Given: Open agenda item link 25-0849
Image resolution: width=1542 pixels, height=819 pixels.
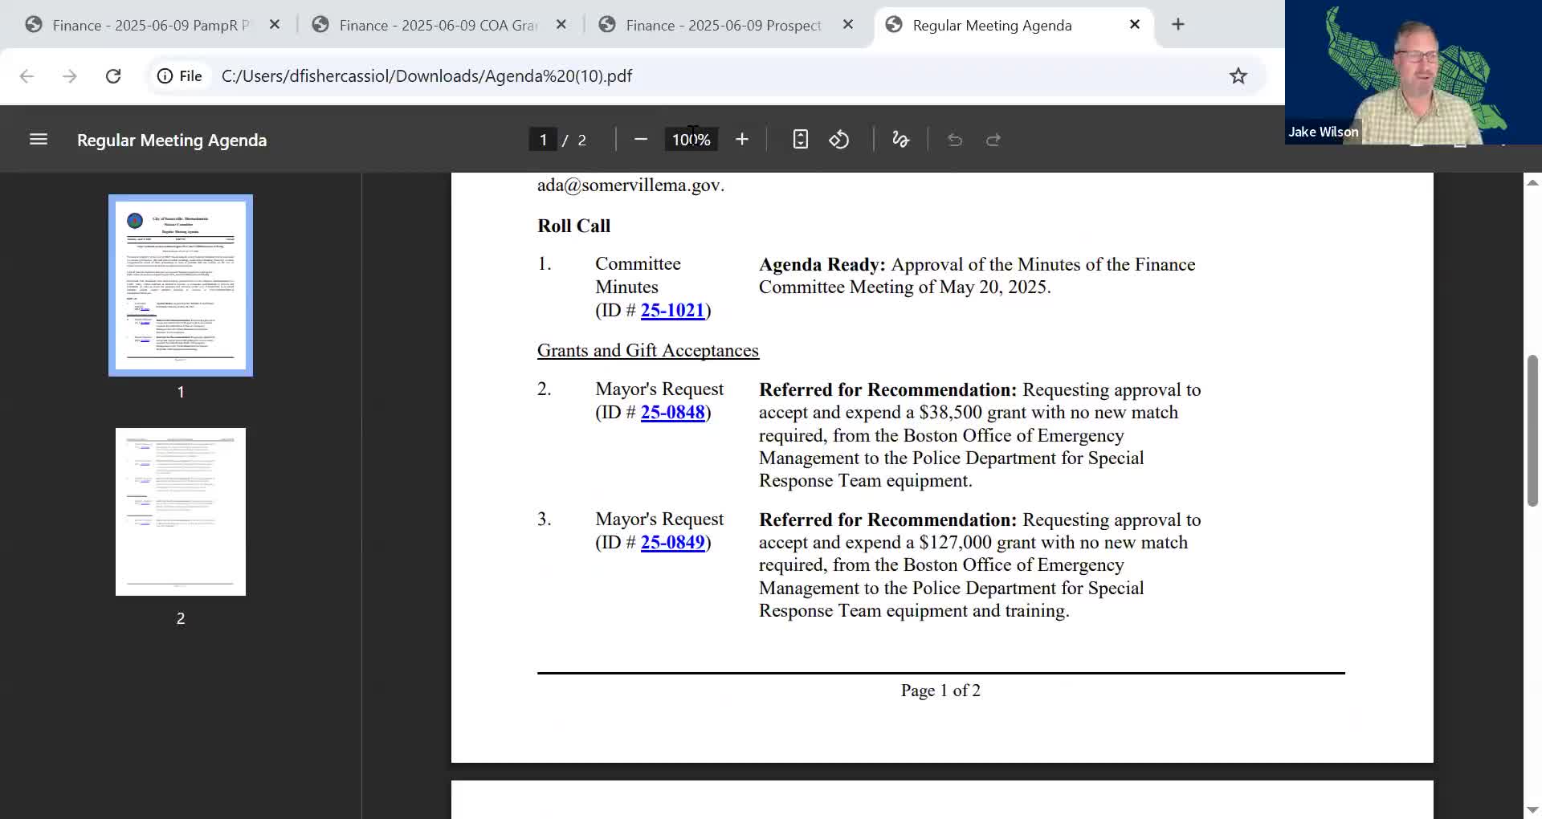Looking at the screenshot, I should tap(672, 543).
